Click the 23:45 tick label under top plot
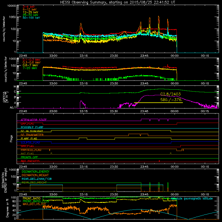 pos(144,56)
